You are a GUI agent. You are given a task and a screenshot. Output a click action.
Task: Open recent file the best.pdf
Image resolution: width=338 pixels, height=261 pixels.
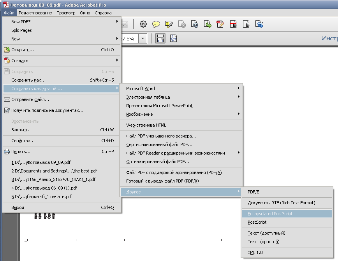pos(62,171)
